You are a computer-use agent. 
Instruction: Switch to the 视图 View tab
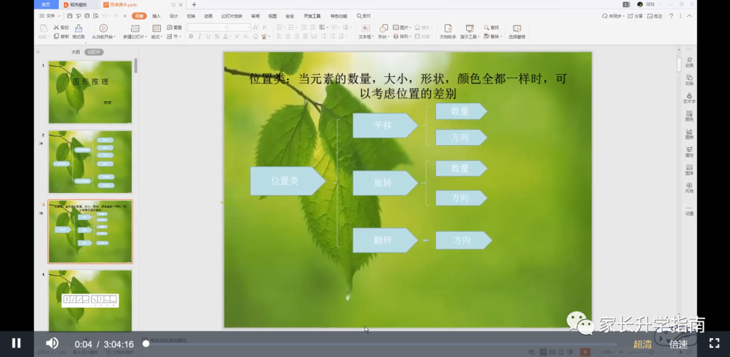[272, 16]
